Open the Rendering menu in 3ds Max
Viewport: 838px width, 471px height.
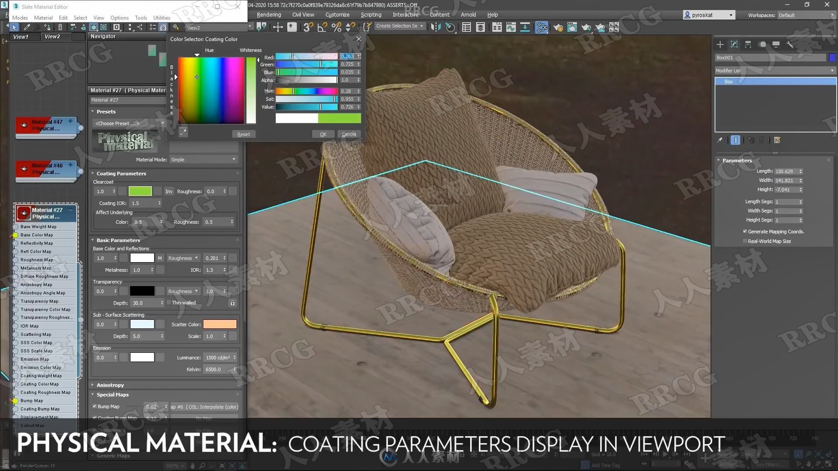point(269,15)
